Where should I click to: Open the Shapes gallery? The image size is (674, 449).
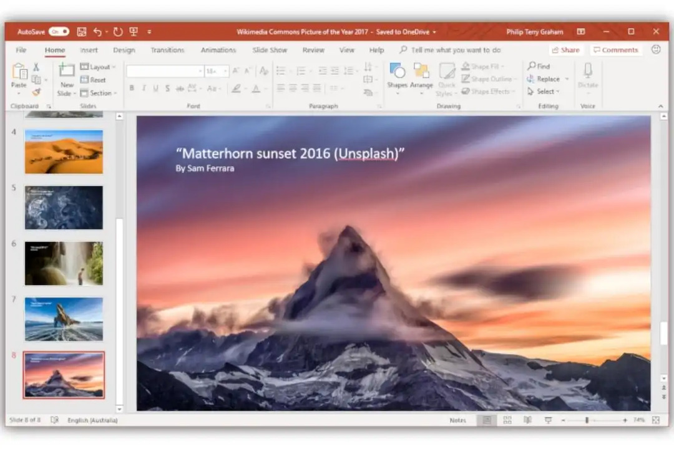point(397,76)
